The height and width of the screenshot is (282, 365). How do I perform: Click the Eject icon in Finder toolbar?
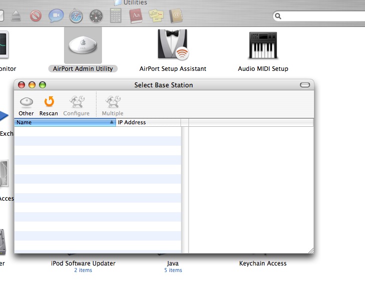pyautogui.click(x=16, y=16)
